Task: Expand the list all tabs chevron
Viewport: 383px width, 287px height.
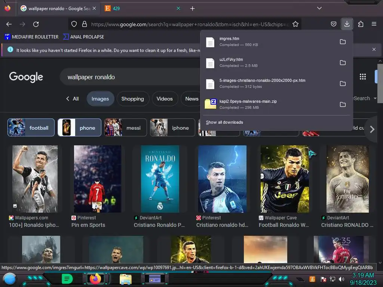Action: point(319,8)
